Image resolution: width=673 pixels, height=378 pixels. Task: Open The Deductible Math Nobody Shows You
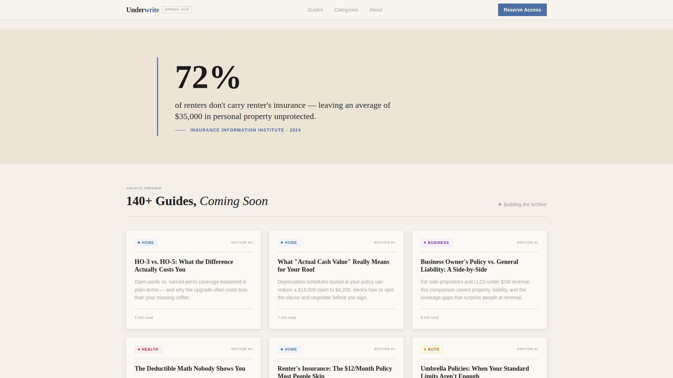[190, 369]
